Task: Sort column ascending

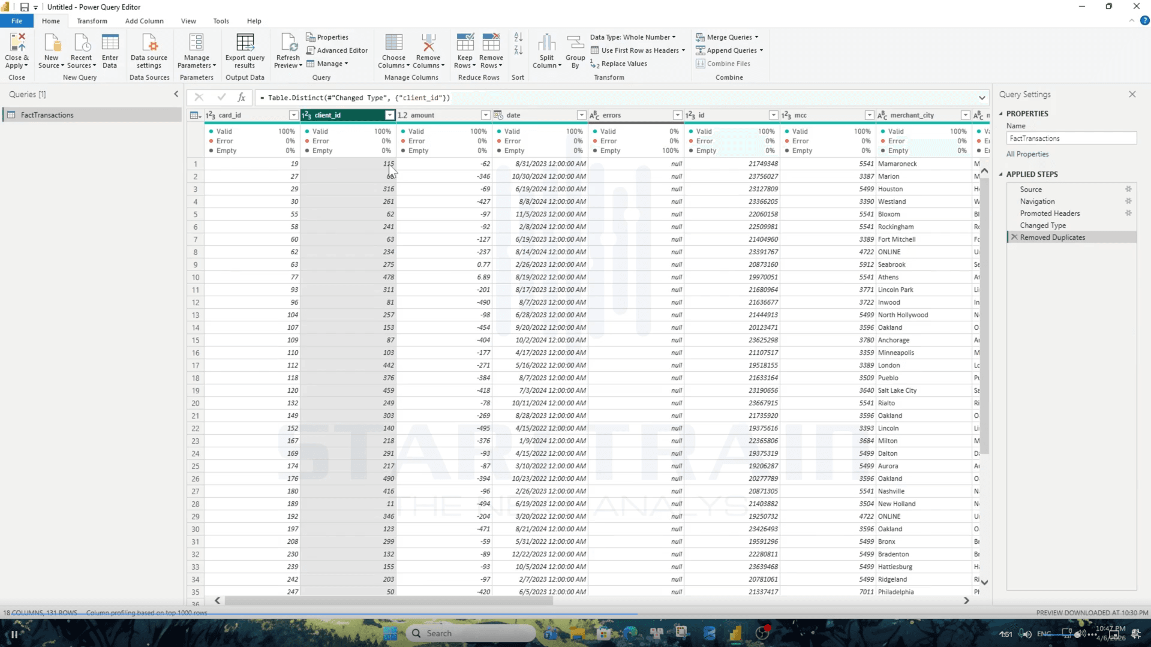Action: click(x=518, y=37)
